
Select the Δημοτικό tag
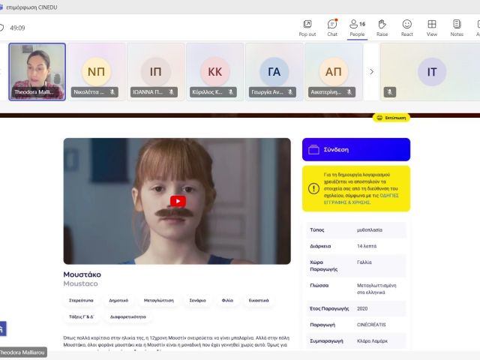[118, 300]
